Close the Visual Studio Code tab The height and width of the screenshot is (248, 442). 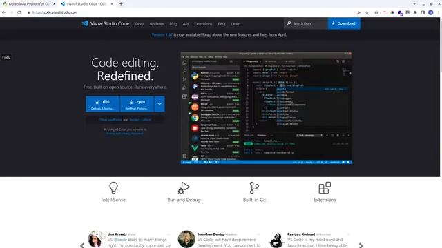coord(112,4)
